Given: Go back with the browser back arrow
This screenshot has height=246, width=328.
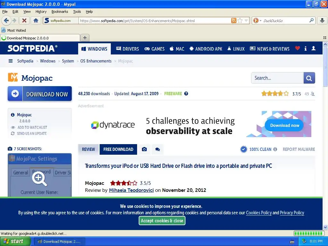Looking at the screenshot, I should (6, 20).
